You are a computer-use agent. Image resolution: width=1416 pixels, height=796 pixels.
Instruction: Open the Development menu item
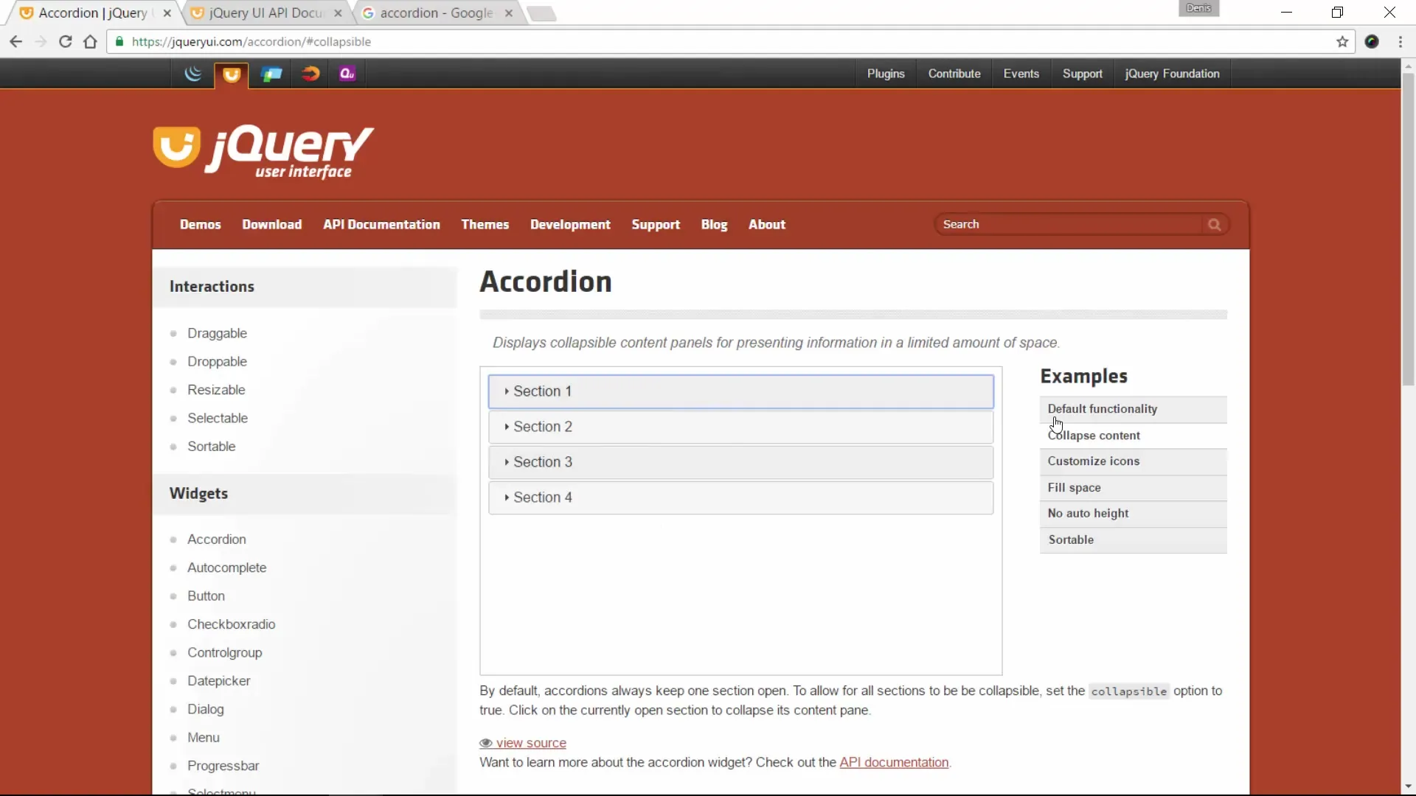tap(570, 225)
